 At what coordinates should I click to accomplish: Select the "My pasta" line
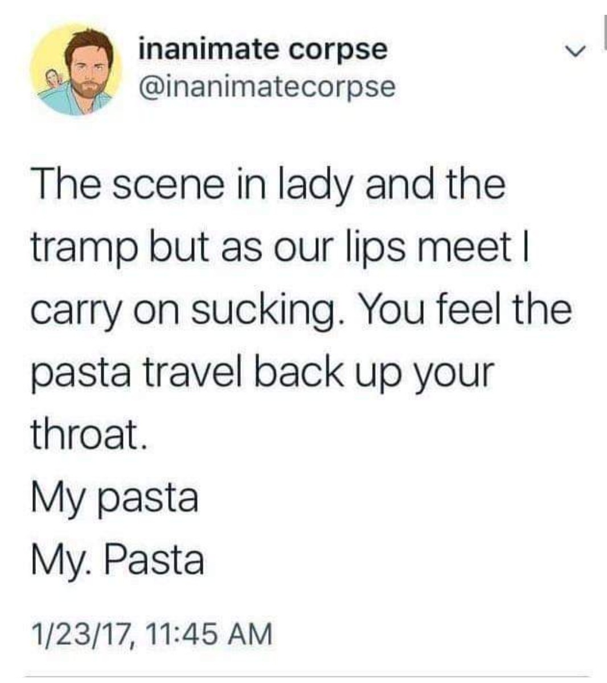pos(115,497)
